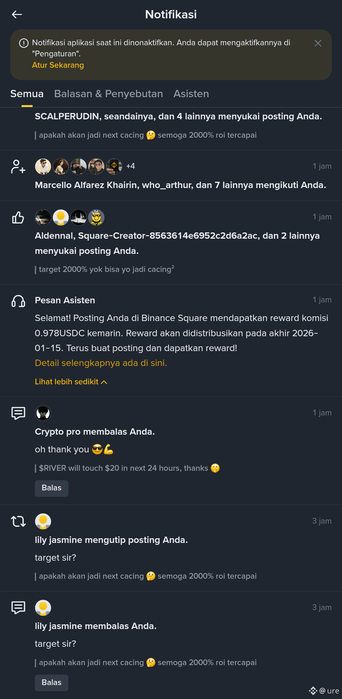Tap the comment icon beside Crypto pro

click(x=18, y=413)
